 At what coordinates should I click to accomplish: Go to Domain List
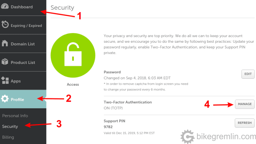(23, 43)
